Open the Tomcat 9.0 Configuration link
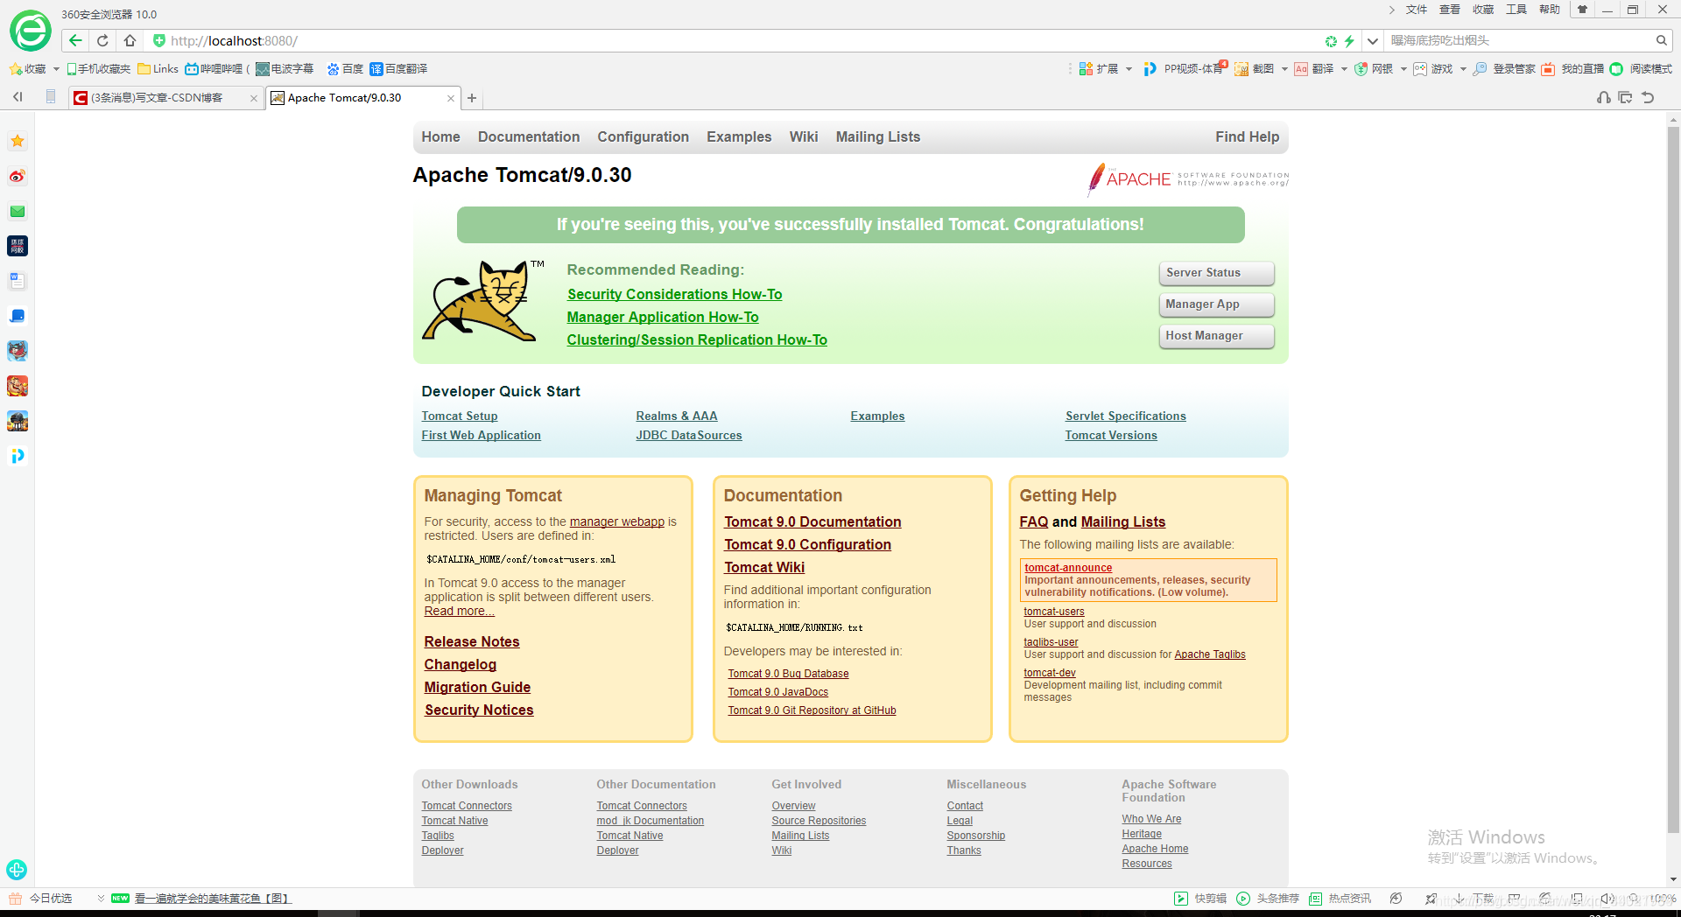The width and height of the screenshot is (1681, 917). point(807,544)
